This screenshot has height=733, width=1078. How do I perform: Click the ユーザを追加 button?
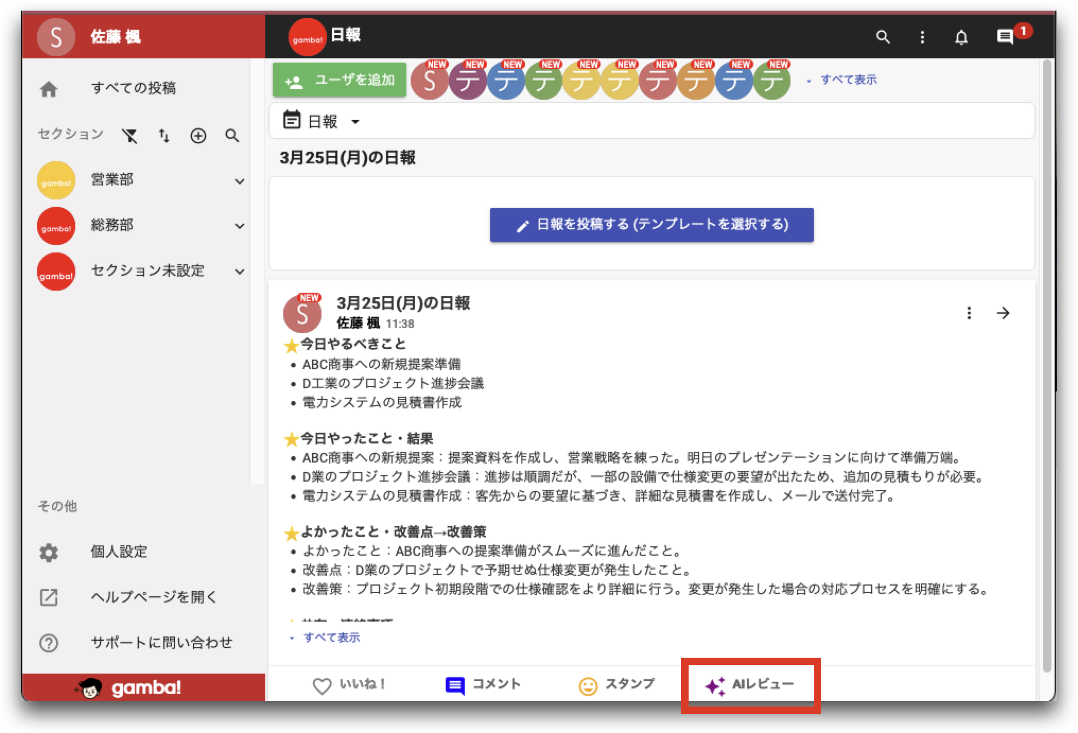(x=340, y=80)
